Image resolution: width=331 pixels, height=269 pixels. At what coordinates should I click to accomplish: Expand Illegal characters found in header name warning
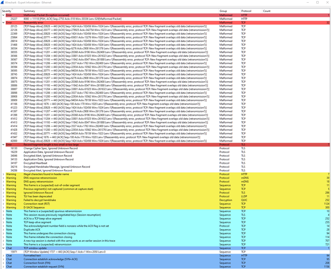coord(4,174)
